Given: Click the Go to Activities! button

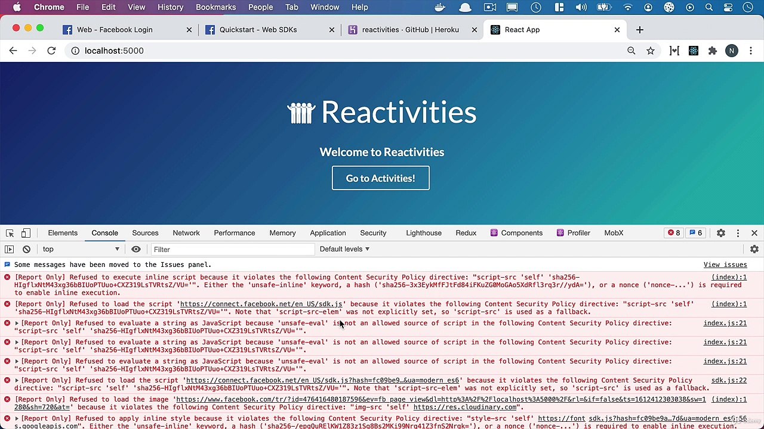Looking at the screenshot, I should (x=381, y=178).
